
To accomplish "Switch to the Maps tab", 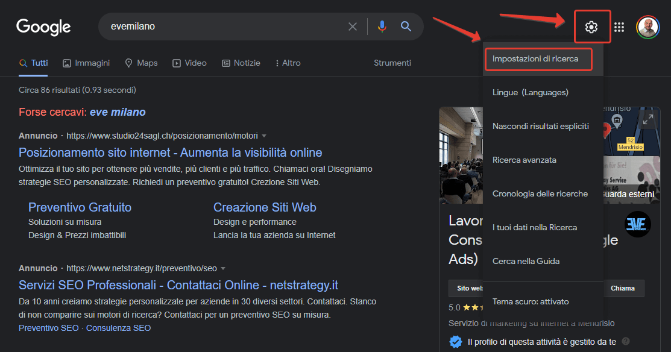I will coord(141,63).
